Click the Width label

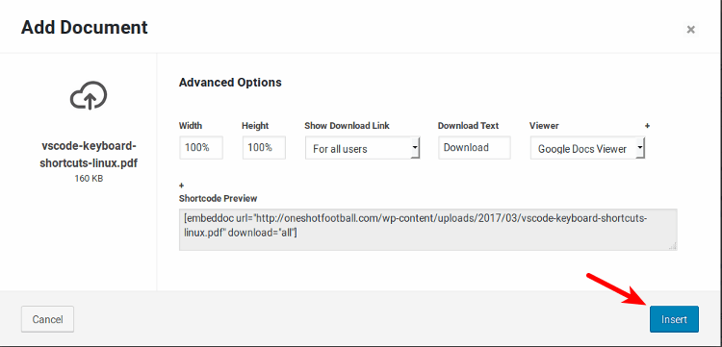pos(191,126)
